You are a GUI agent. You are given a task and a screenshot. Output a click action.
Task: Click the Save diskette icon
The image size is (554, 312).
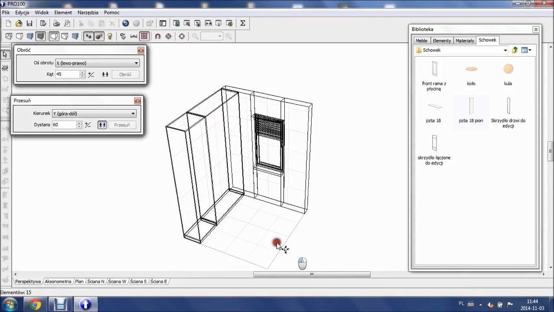tap(29, 23)
